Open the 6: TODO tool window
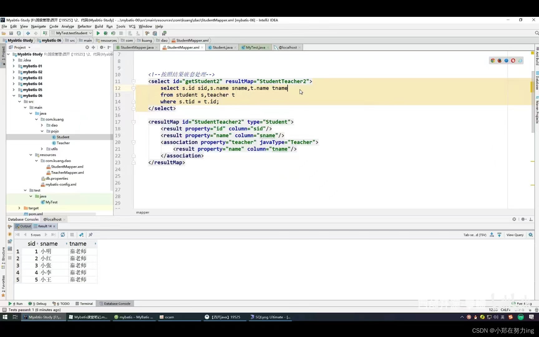The height and width of the screenshot is (337, 539). point(61,304)
